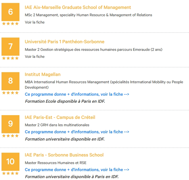This screenshot has width=189, height=180.
Task: Click blue 'voir la fiche' link for Institut Magellan
Action: coord(77,94)
